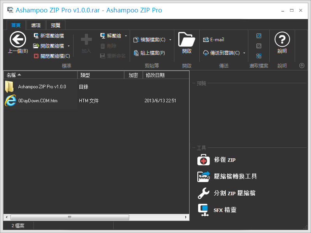The width and height of the screenshot is (311, 233).
Task: Sort by the 名稱 column header
Action: [x=40, y=75]
